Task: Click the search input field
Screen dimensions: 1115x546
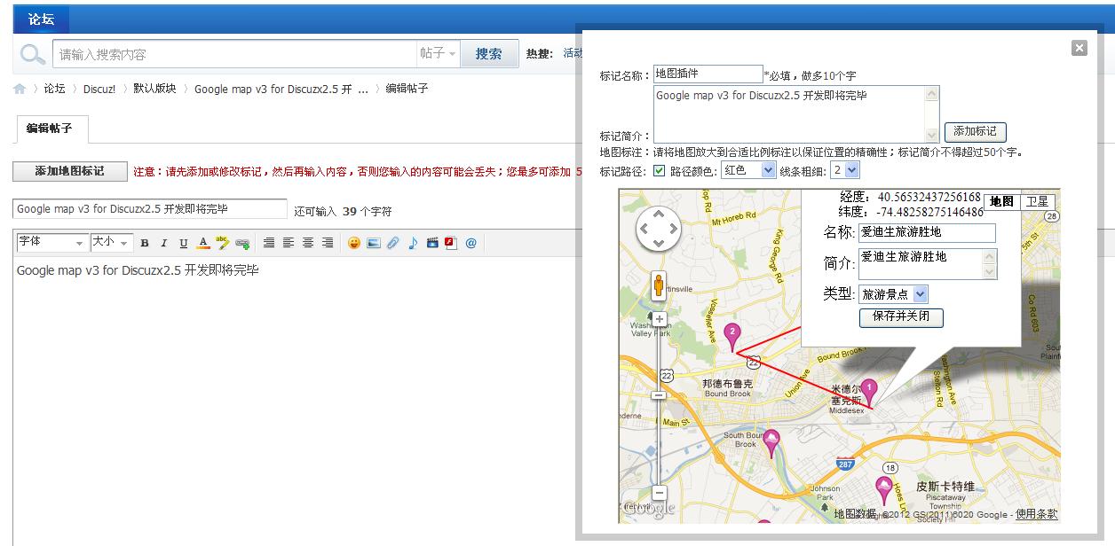Action: pyautogui.click(x=234, y=54)
